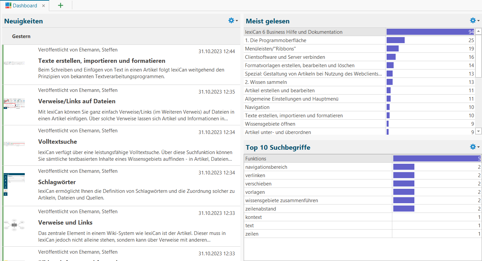Screen dimensions: 482x261
Task: Open the news article "Volltextsuche"
Action: pyautogui.click(x=58, y=142)
